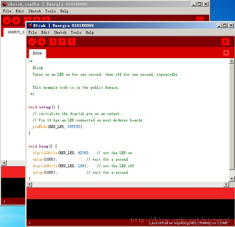Open Edit menu in Blink window
This screenshot has width=235, height=227.
(x=45, y=32)
